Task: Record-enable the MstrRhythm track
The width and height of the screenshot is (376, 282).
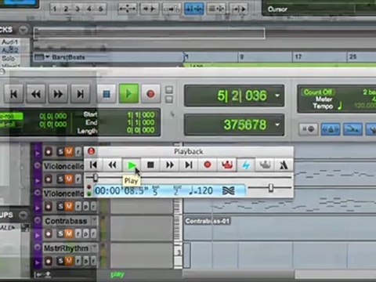Action: [49, 261]
